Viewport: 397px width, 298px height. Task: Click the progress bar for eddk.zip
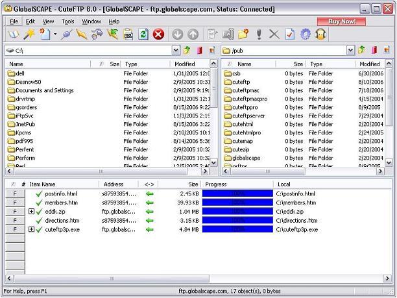(x=237, y=212)
